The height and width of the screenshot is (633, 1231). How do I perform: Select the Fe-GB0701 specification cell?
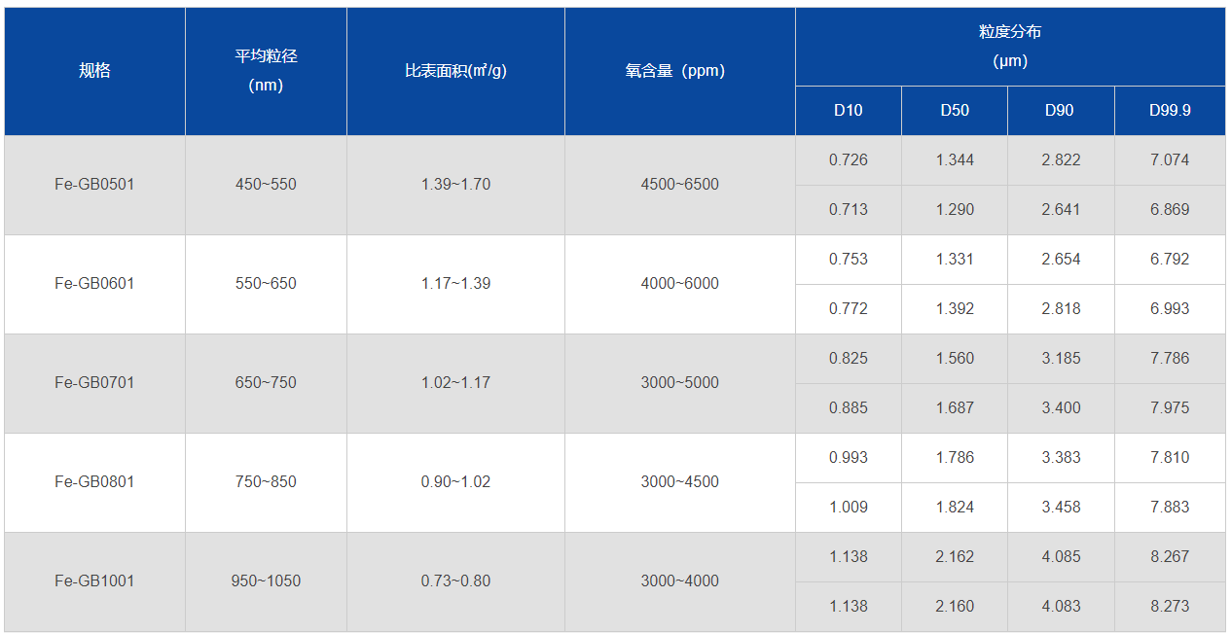[94, 383]
